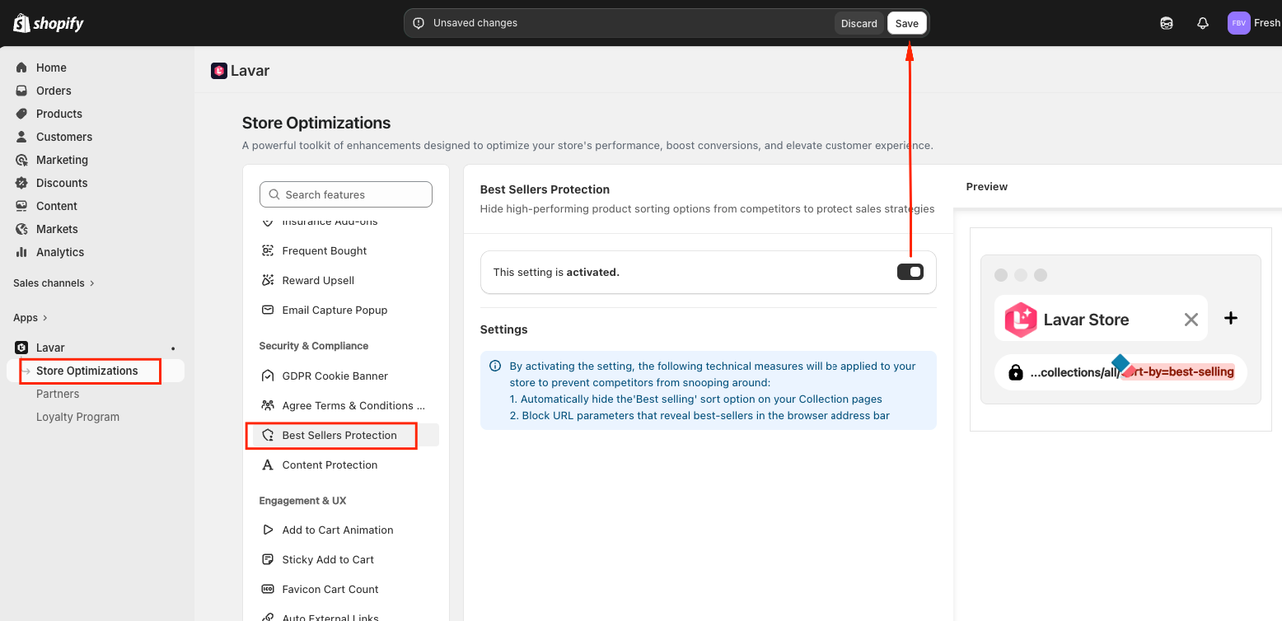Expand the Apps section
This screenshot has height=621, width=1282.
coord(30,317)
